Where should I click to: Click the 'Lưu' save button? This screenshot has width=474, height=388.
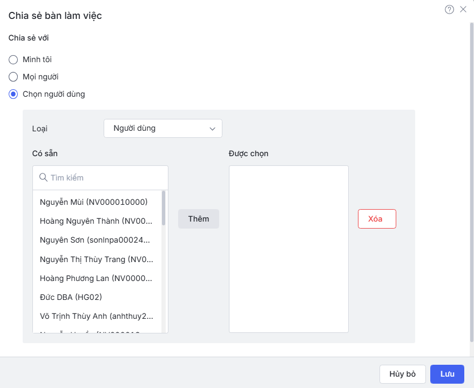447,374
